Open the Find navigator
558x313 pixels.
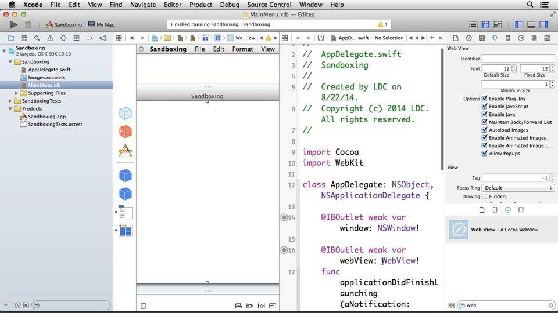tap(37, 38)
